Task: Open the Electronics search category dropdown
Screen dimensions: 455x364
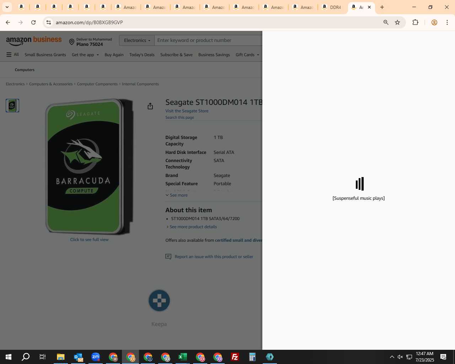Action: pyautogui.click(x=137, y=40)
